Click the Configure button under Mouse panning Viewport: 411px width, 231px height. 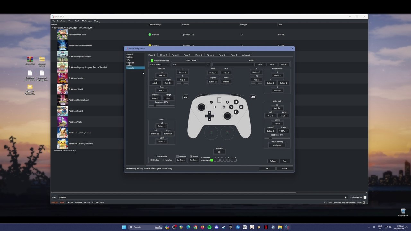point(277,145)
